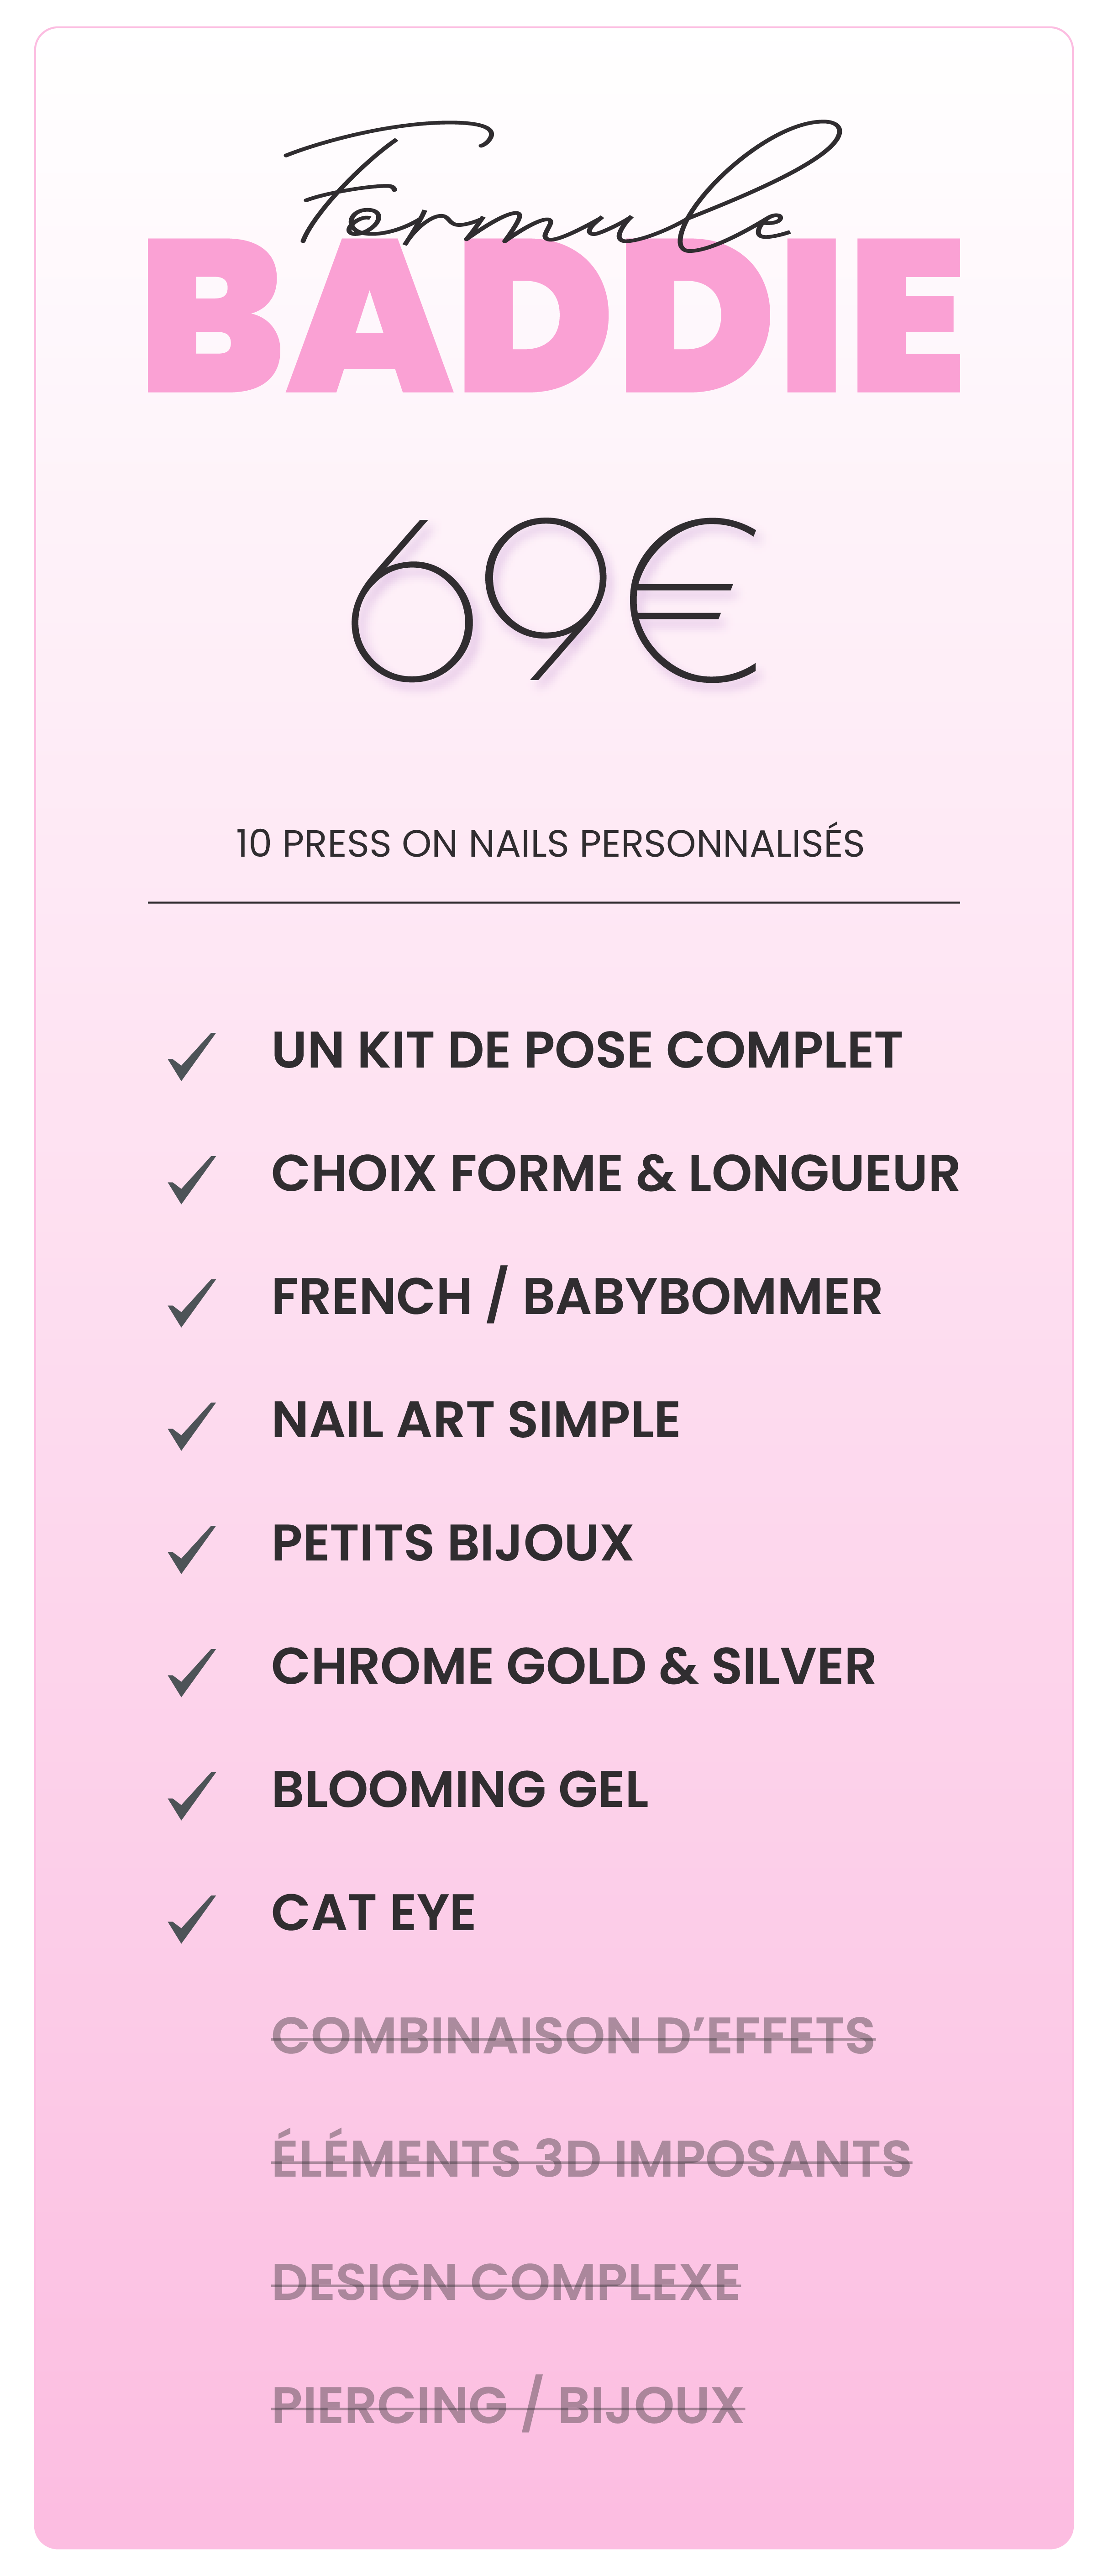
Task: Click the crossed-out PIERCING / BIJOUX item
Action: (508, 2405)
